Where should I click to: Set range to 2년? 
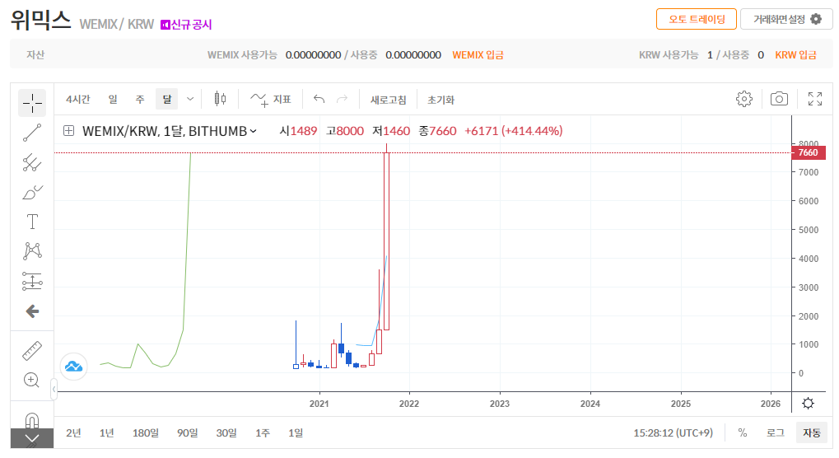pyautogui.click(x=73, y=432)
